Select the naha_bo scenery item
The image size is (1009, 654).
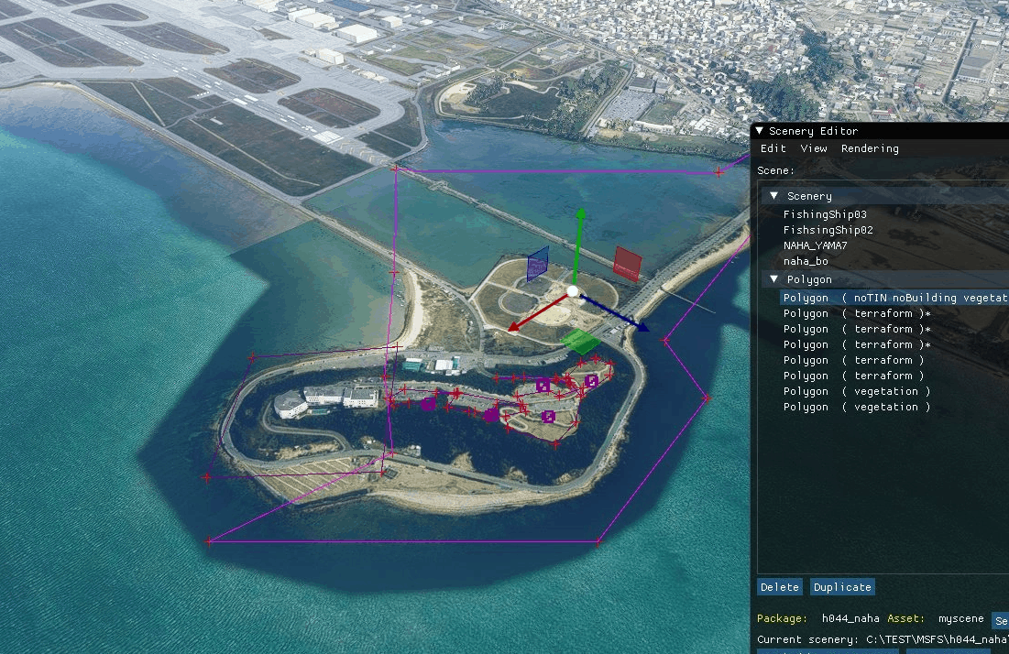click(806, 261)
